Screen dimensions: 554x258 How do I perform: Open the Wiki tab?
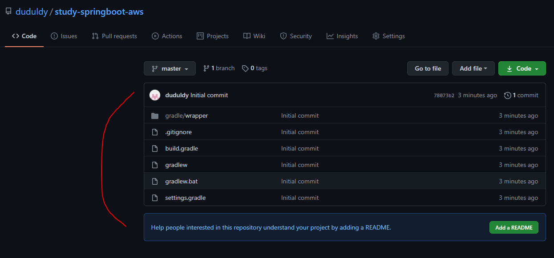[255, 36]
